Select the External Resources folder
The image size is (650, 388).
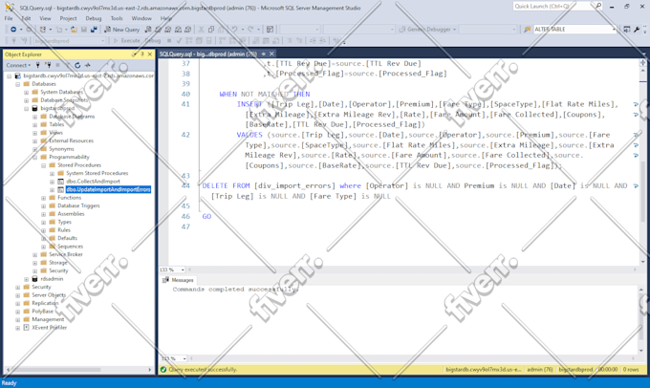[71, 140]
